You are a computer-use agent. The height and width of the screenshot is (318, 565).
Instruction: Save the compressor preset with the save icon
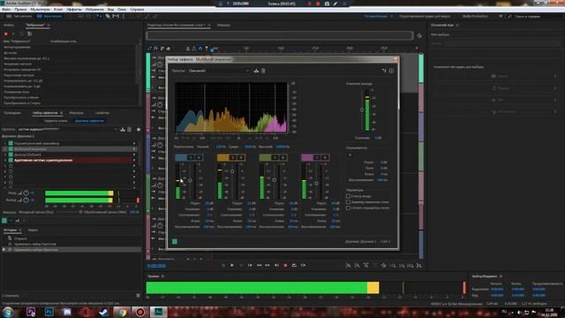coord(256,71)
